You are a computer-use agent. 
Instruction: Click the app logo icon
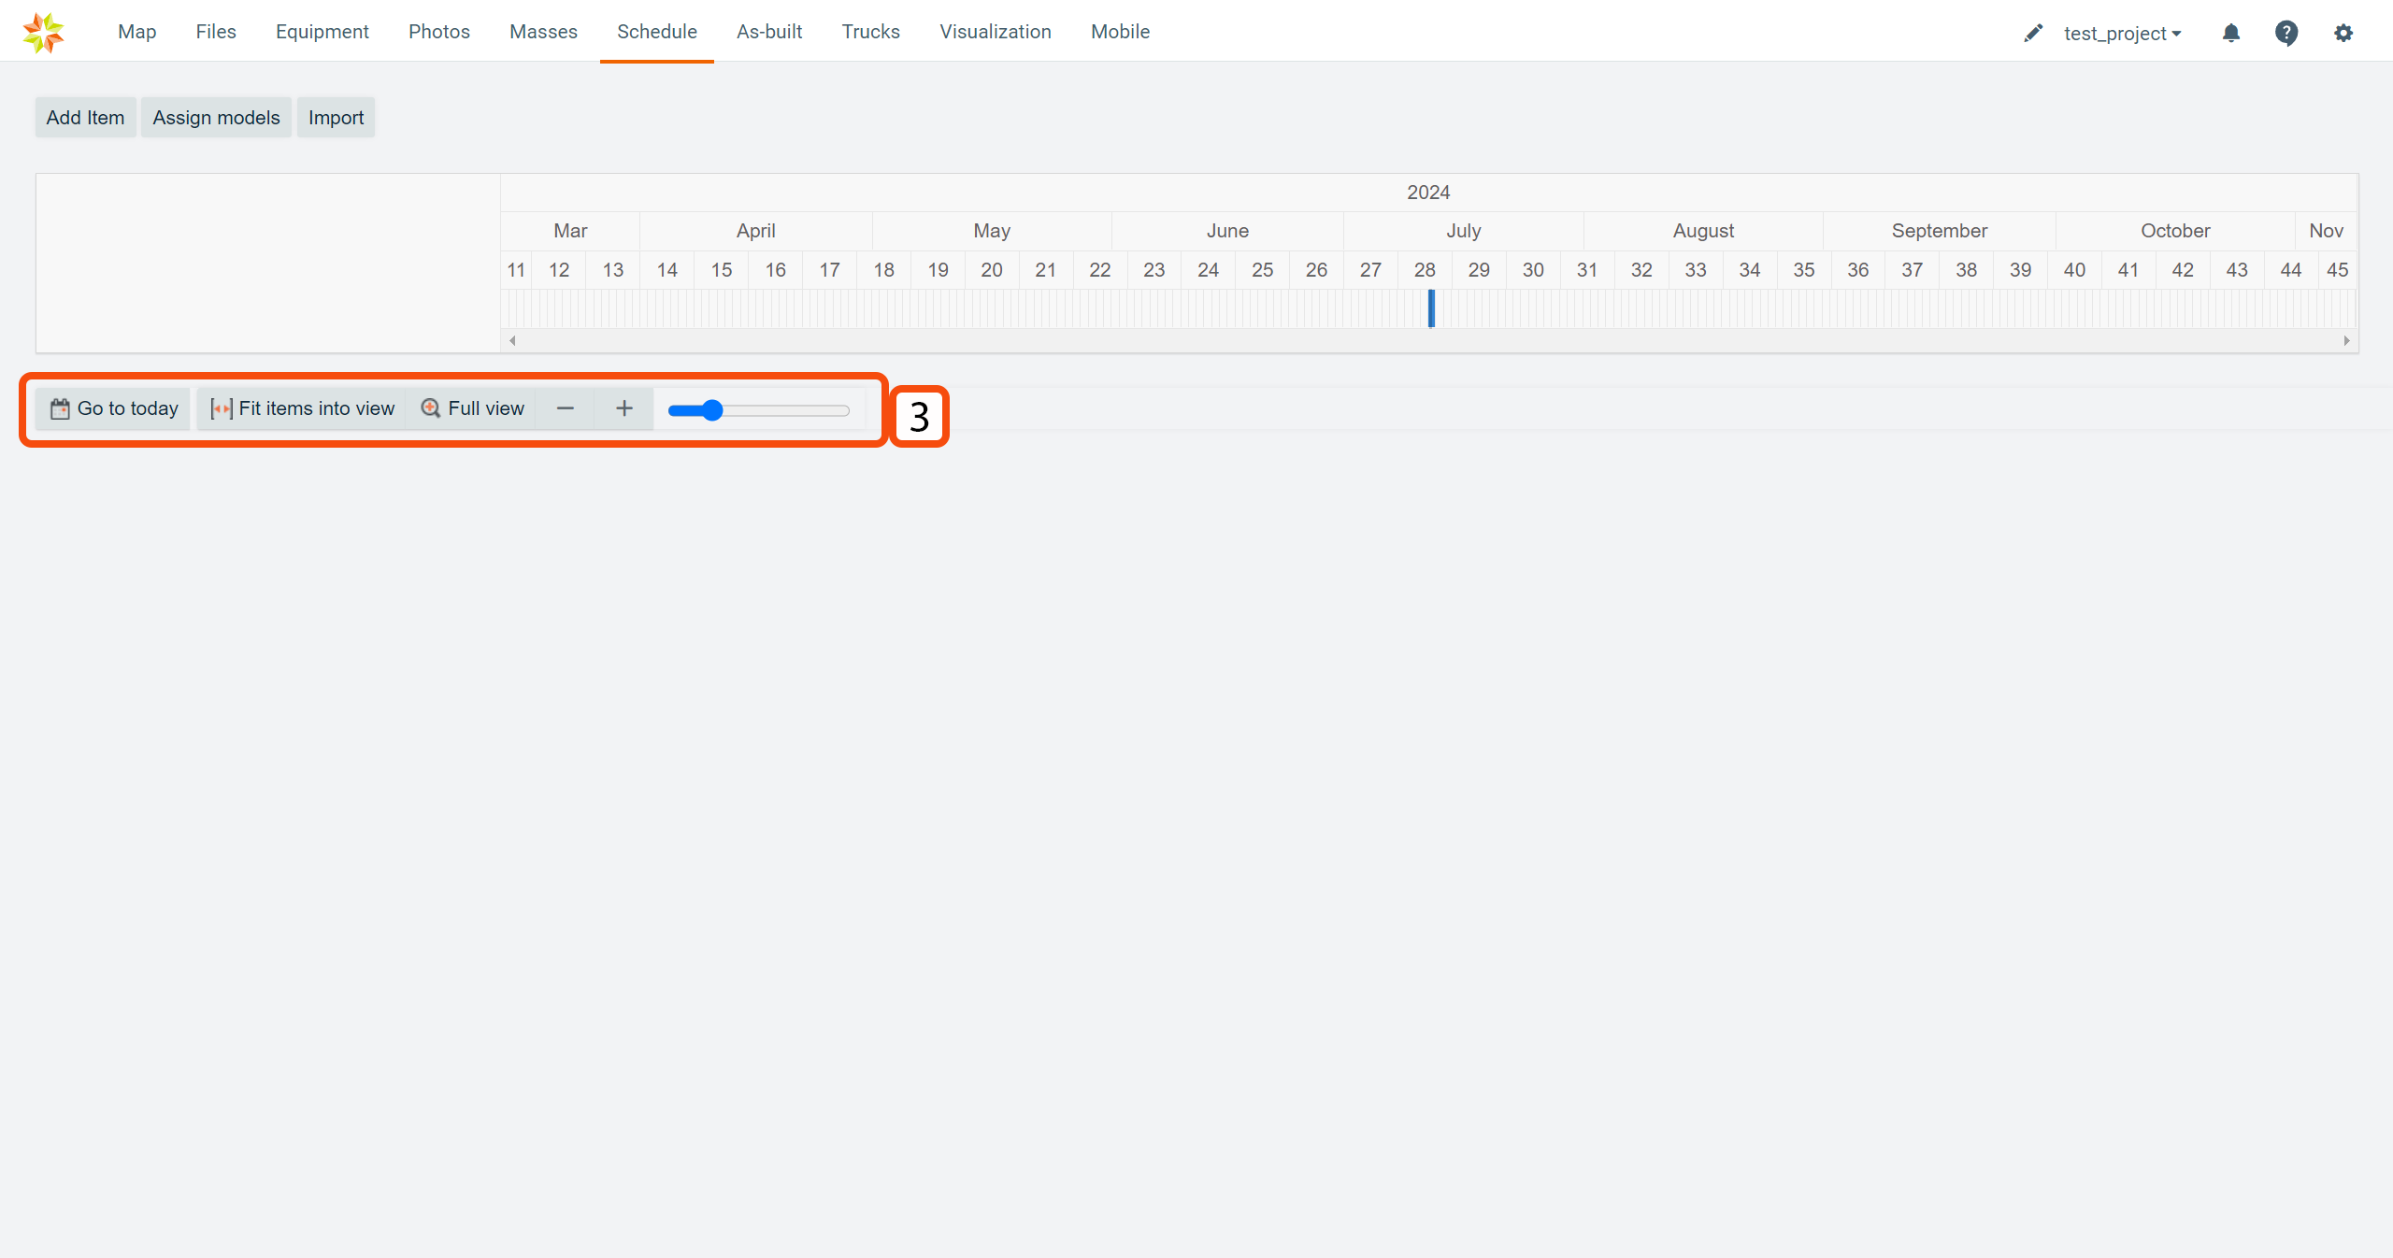click(x=43, y=33)
